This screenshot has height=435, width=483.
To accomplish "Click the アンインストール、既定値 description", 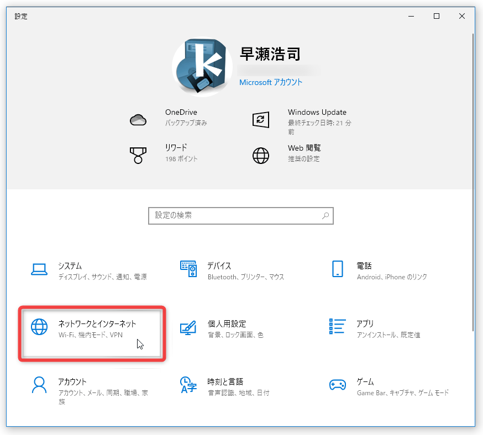I will 388,335.
